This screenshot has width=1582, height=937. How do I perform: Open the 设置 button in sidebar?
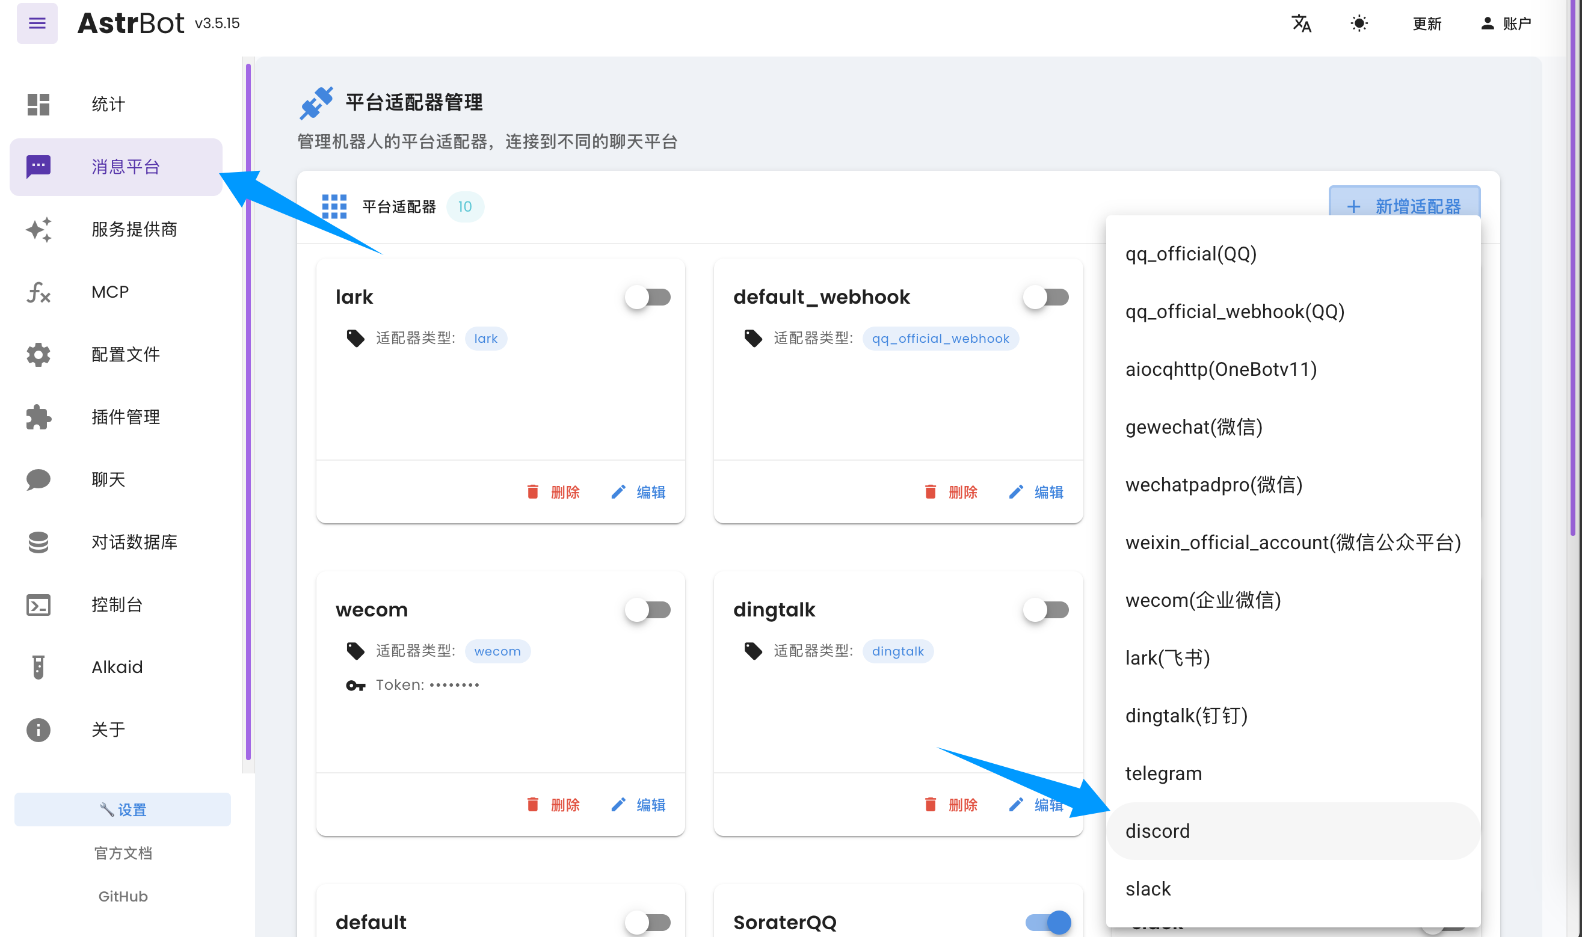tap(123, 810)
